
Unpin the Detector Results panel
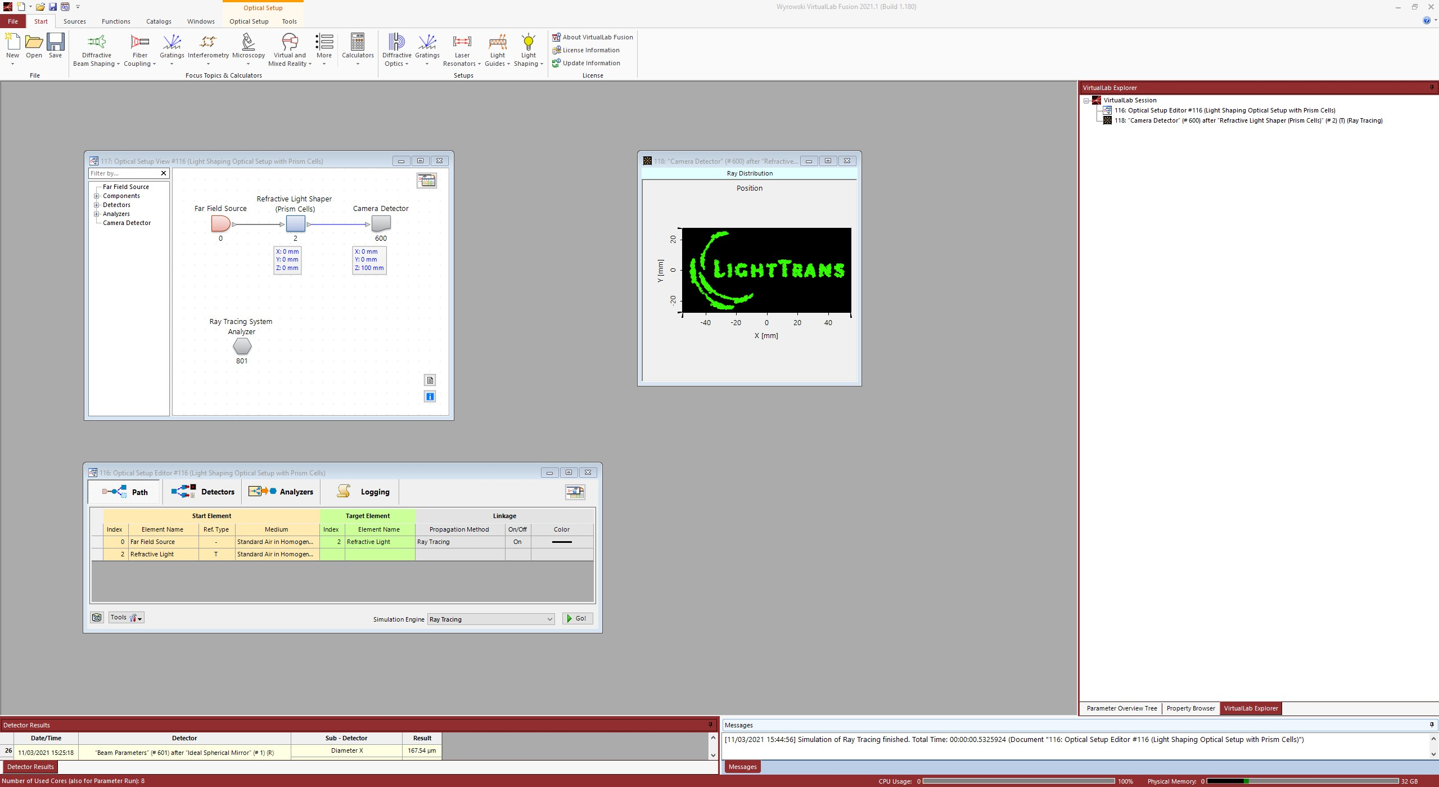(x=710, y=725)
